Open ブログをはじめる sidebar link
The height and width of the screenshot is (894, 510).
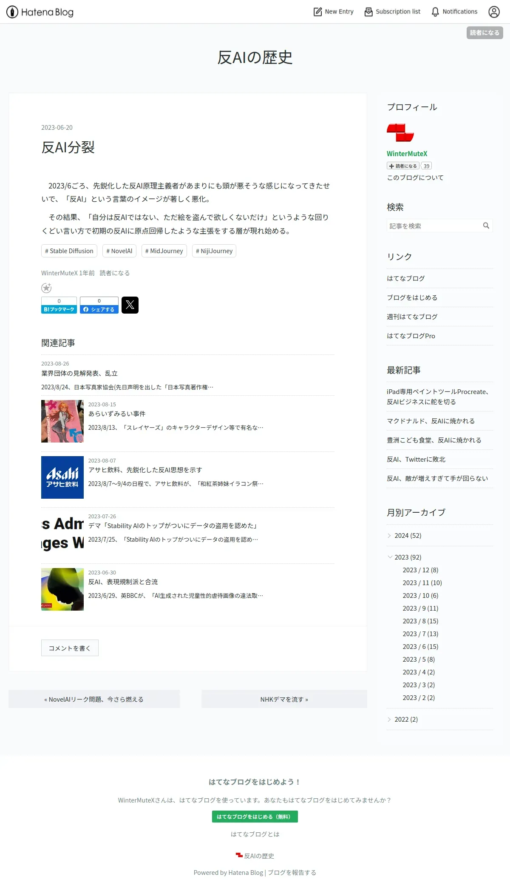click(x=412, y=297)
